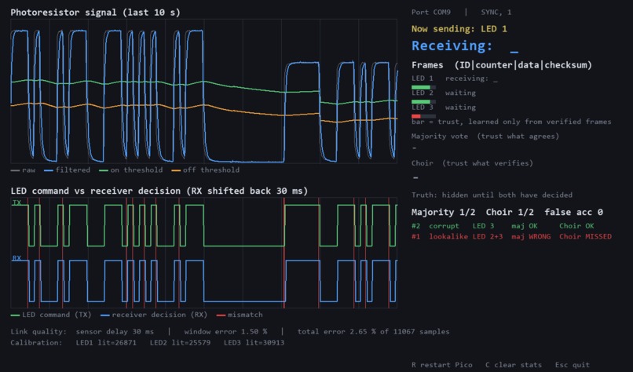Click the 'C clear stats' hint
633x372 pixels.
[514, 365]
